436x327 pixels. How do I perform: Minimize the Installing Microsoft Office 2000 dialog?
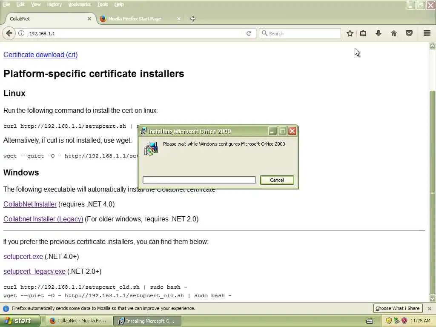coord(272,131)
